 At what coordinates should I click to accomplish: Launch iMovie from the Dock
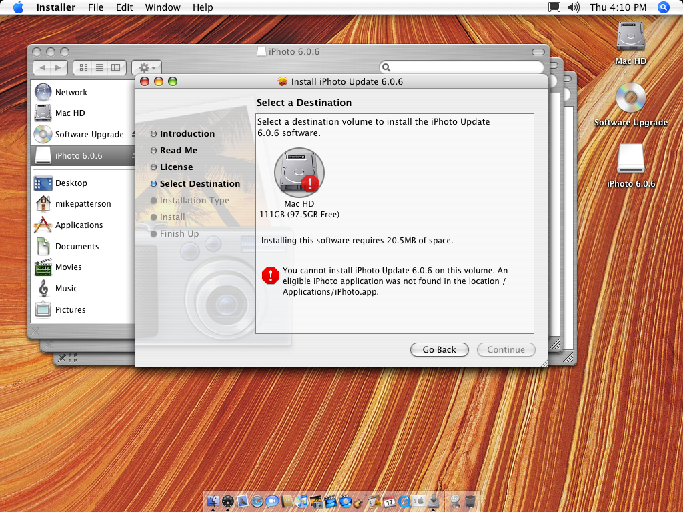(x=331, y=501)
